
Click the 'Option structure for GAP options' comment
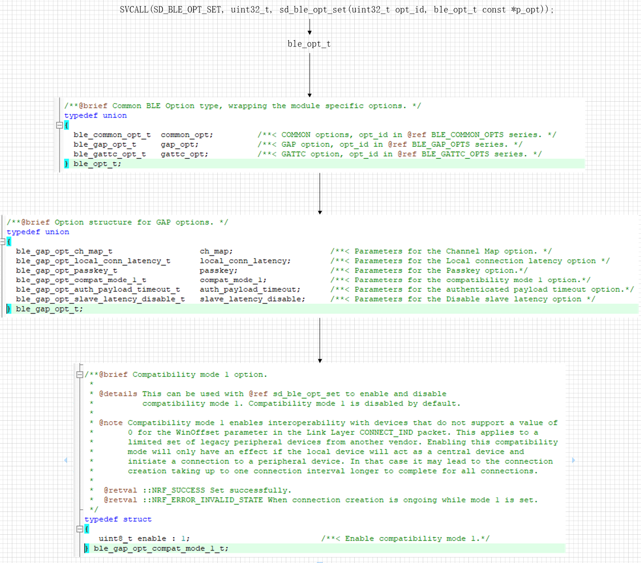117,222
